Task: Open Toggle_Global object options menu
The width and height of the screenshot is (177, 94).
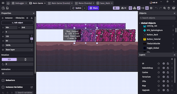Action: (x=173, y=48)
